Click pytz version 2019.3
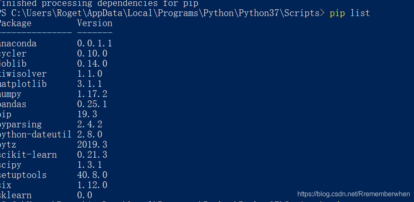Image resolution: width=414 pixels, height=202 pixels. coord(92,144)
